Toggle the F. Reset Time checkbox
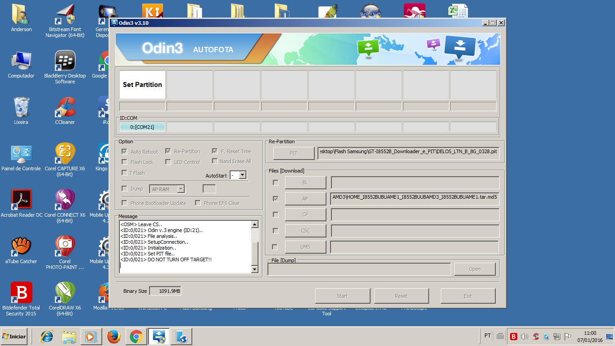 coord(215,151)
